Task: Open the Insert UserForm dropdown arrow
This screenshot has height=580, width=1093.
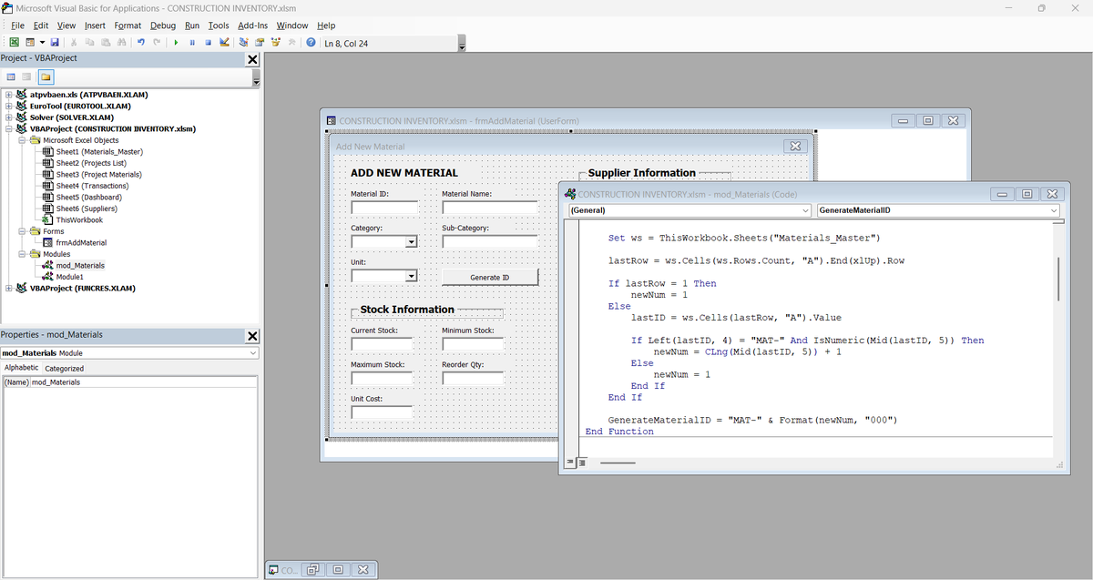Action: pos(42,43)
